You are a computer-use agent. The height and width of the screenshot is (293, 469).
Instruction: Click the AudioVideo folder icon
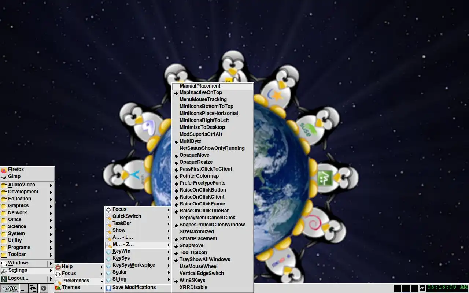click(4, 185)
